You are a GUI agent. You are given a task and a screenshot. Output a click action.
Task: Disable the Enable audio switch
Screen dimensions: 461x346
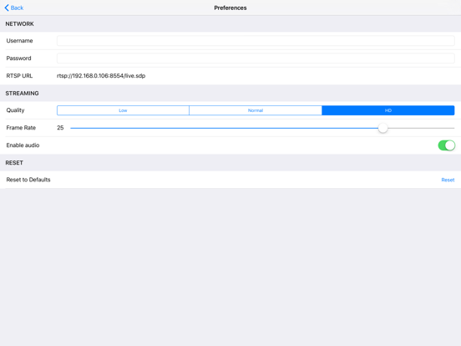pos(446,145)
